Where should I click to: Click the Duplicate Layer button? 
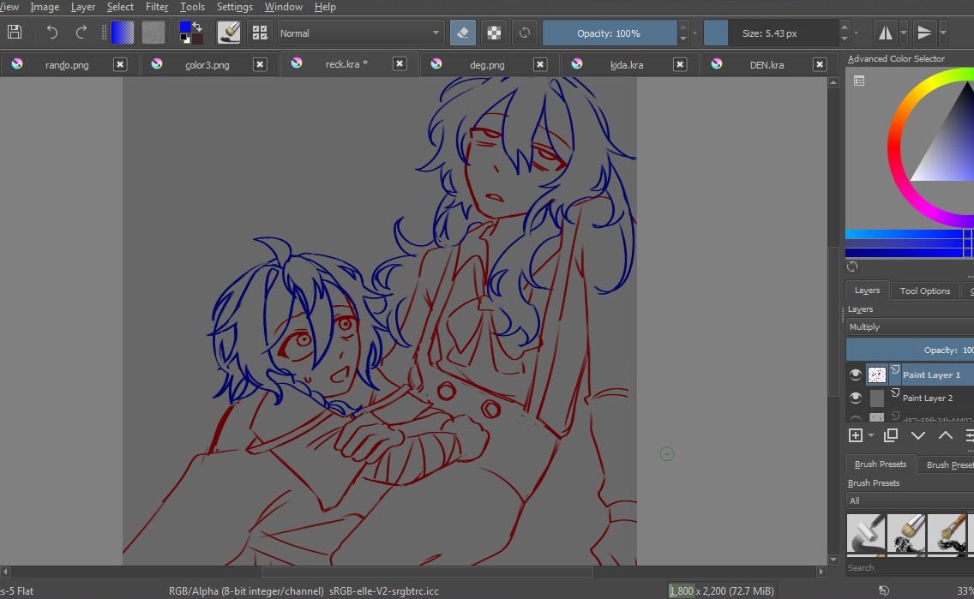[890, 435]
